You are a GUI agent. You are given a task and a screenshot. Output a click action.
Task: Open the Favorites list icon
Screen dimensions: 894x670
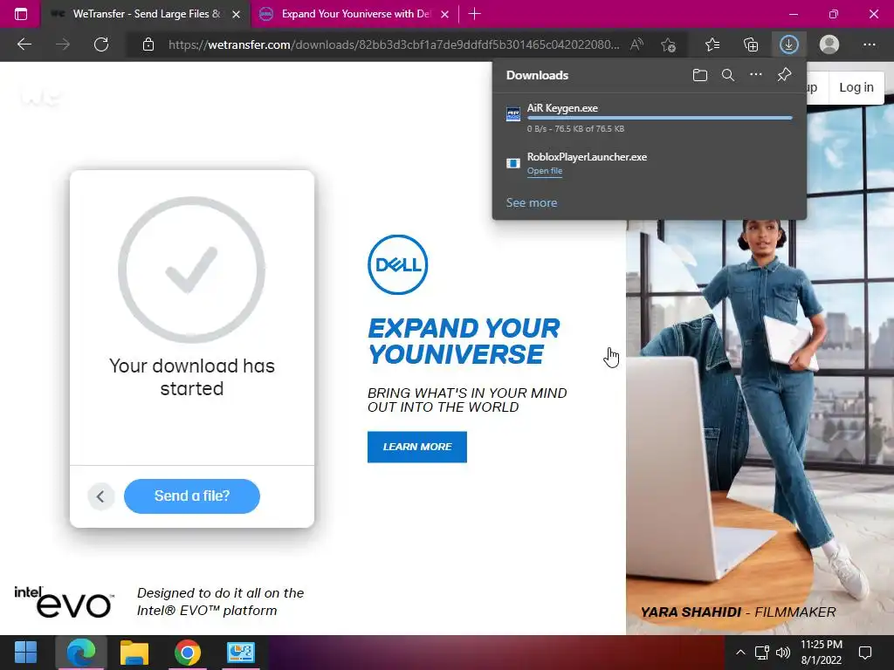(x=712, y=44)
